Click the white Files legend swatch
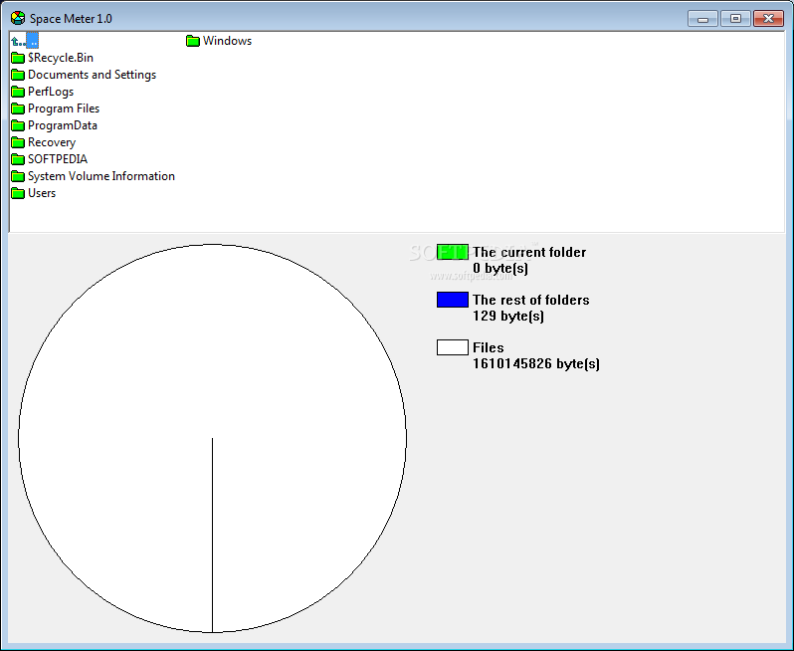 [x=453, y=347]
